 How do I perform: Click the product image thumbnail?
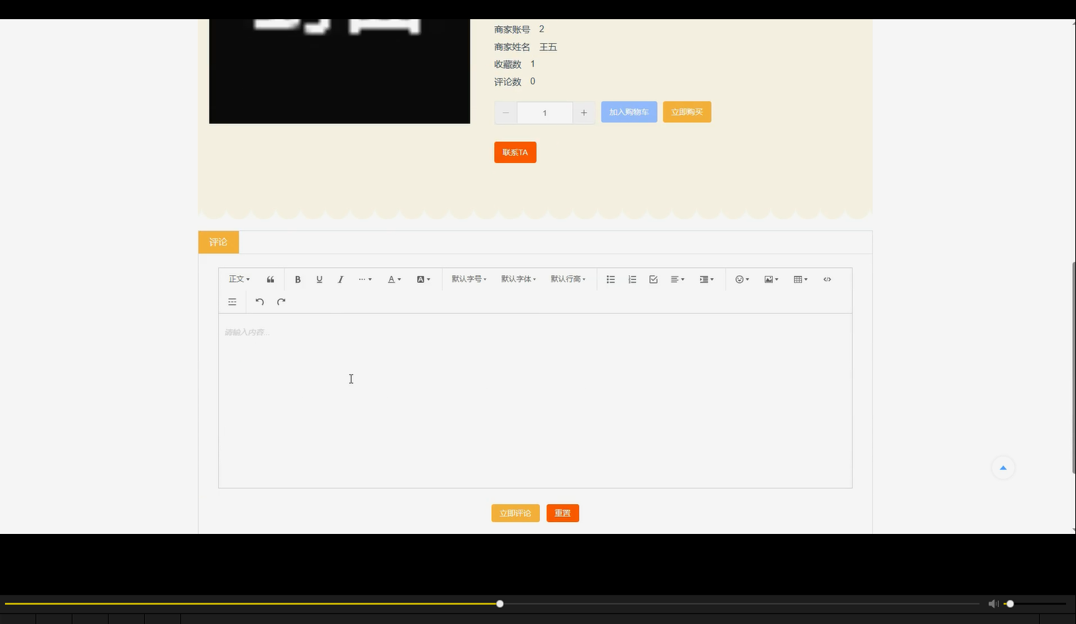[339, 71]
